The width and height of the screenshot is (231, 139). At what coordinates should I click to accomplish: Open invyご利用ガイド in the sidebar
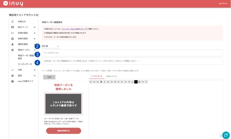(x=25, y=81)
